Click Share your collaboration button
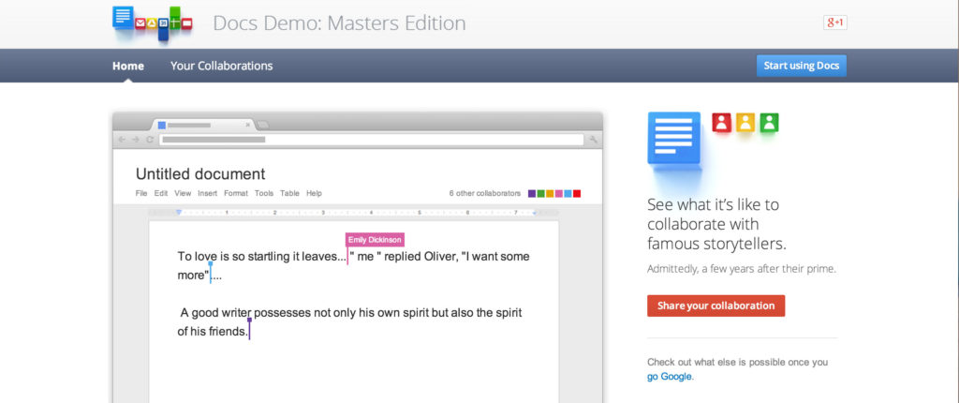The width and height of the screenshot is (959, 403). pyautogui.click(x=716, y=306)
